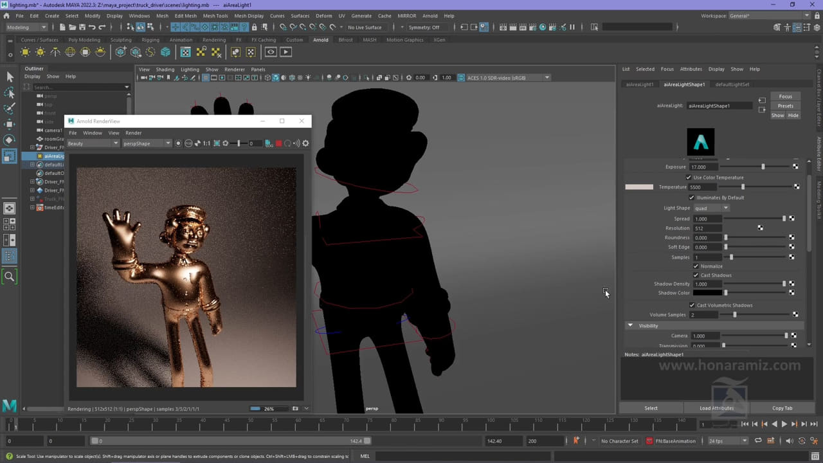Click the Redo arrow icon
This screenshot has height=463, width=823.
click(102, 27)
